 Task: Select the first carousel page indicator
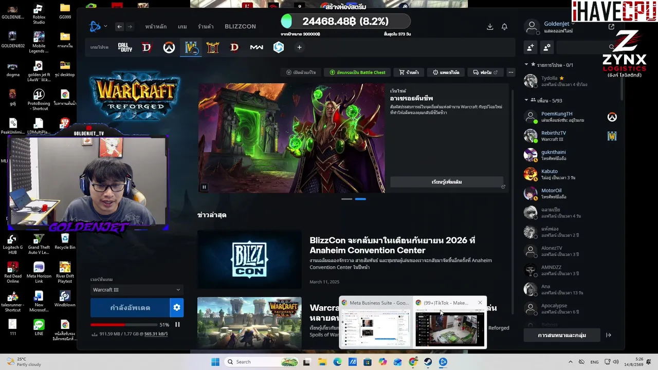(347, 199)
